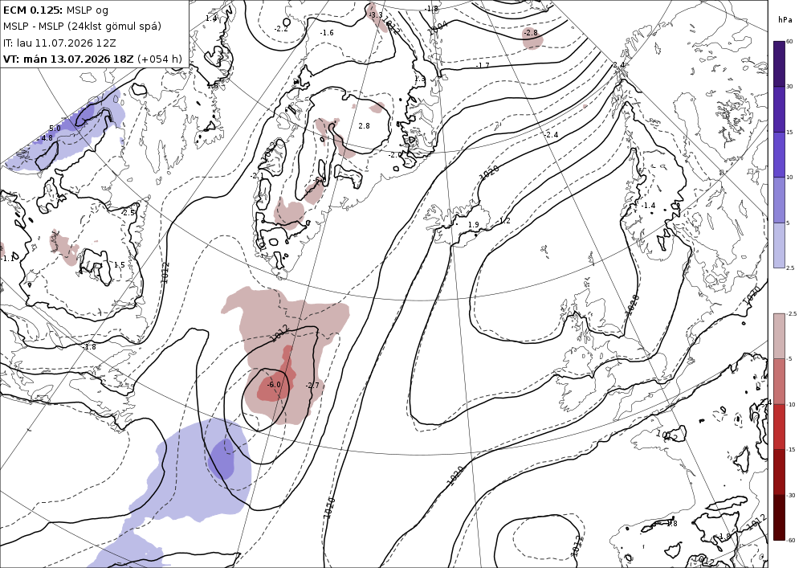Click the -5 to -10 salmon legend swatch
The width and height of the screenshot is (803, 568).
click(x=779, y=381)
